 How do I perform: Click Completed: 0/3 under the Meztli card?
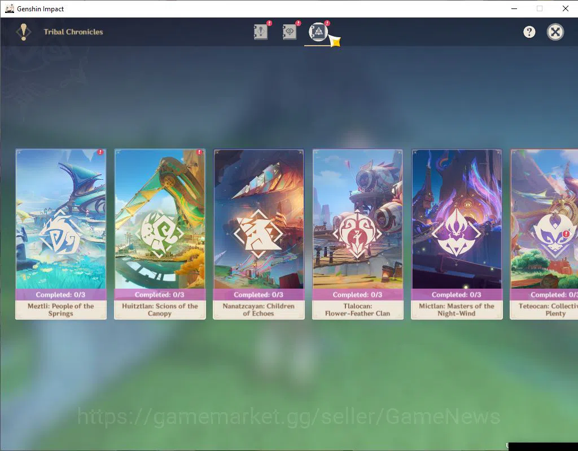point(61,294)
